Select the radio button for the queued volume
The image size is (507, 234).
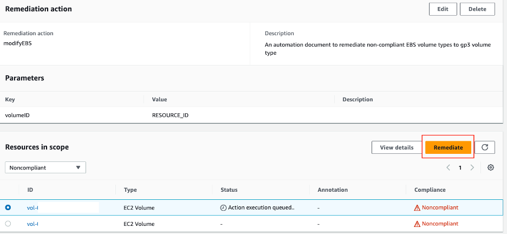(x=8, y=207)
